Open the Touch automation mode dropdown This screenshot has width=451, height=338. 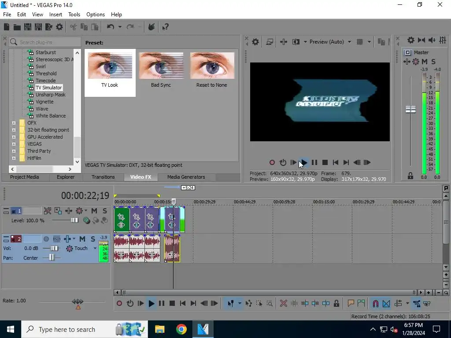click(95, 248)
